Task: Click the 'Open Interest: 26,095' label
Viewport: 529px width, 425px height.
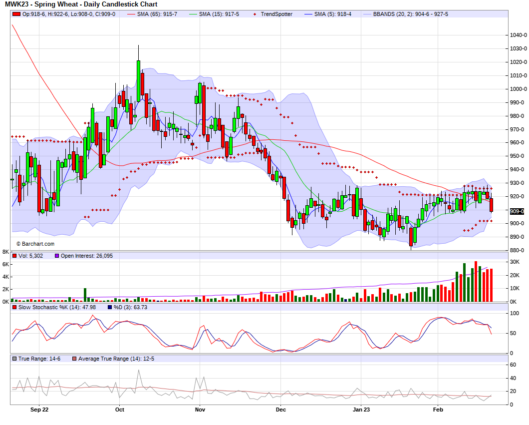Action: [87, 256]
